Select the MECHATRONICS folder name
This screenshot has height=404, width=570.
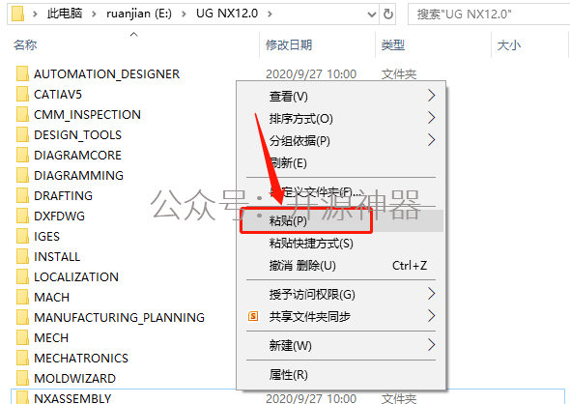(81, 359)
